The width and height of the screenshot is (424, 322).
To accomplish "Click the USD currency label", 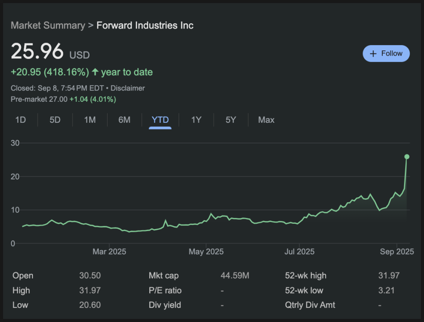I will 79,55.
